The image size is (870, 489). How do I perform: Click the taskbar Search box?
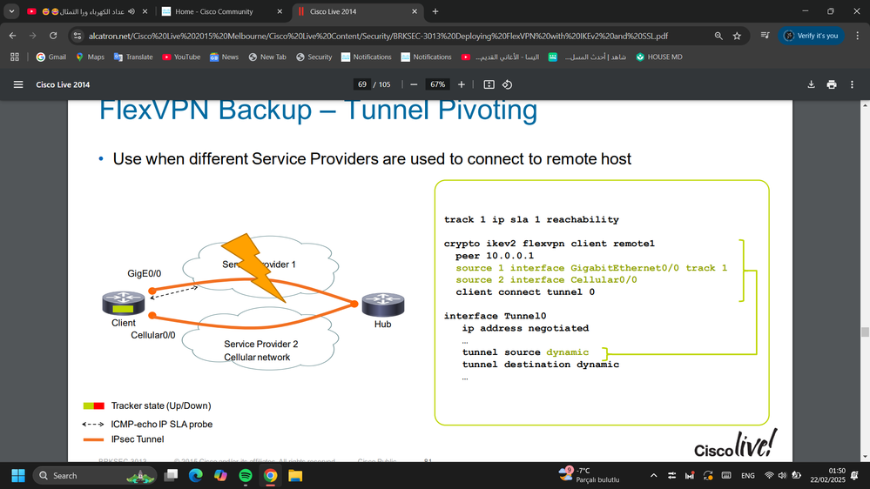click(x=95, y=476)
